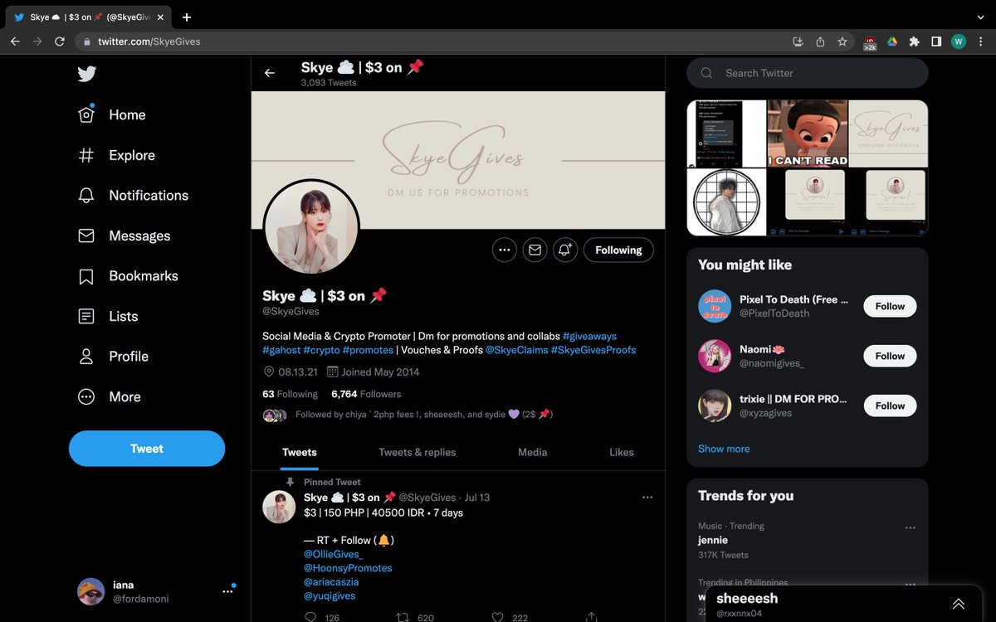996x622 pixels.
Task: Open Bookmarks in sidebar
Action: [x=128, y=276]
